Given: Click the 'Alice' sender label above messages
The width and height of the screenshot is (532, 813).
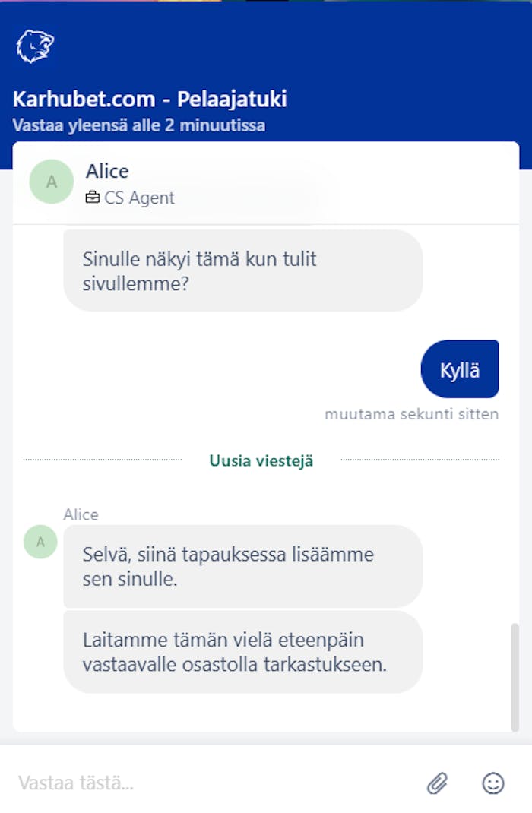Looking at the screenshot, I should pyautogui.click(x=81, y=514).
